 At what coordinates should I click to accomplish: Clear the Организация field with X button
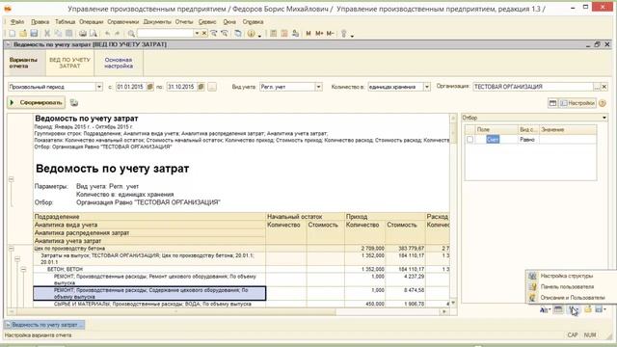604,87
